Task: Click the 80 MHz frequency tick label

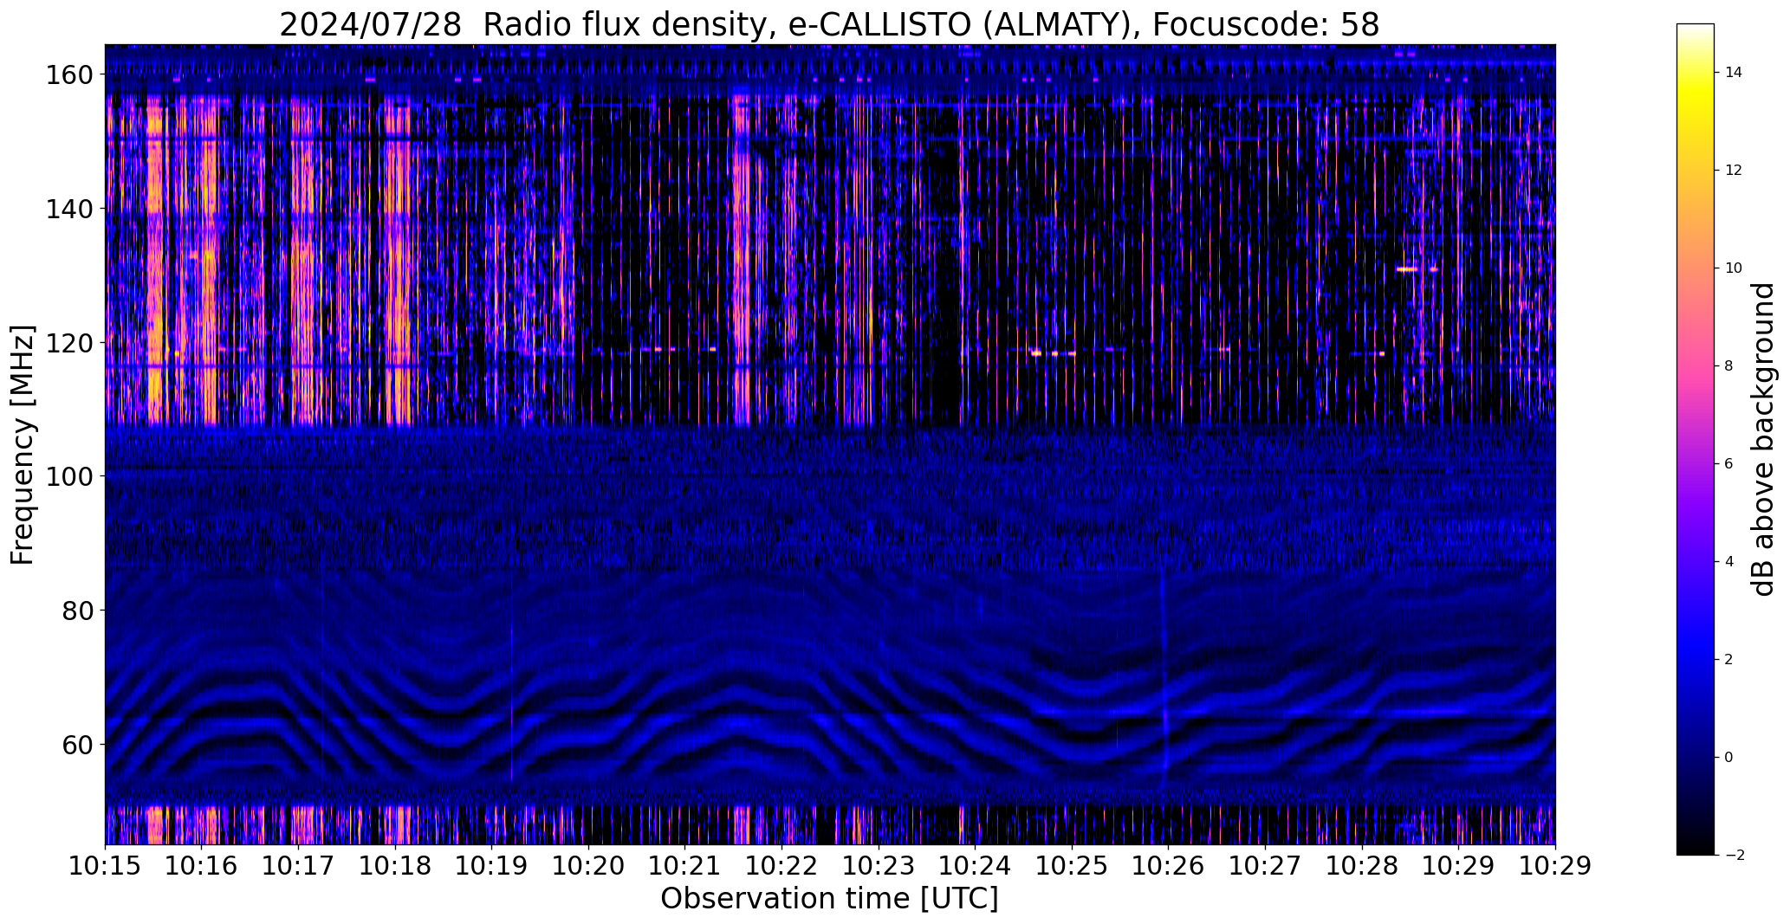Action: pos(76,611)
